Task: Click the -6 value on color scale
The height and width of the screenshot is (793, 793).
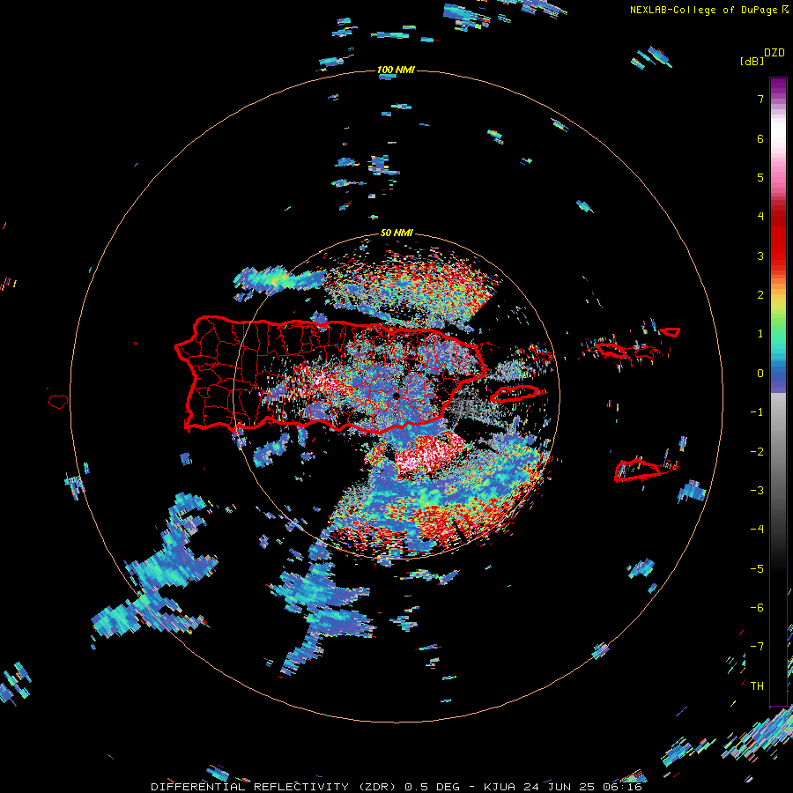Action: 757,608
